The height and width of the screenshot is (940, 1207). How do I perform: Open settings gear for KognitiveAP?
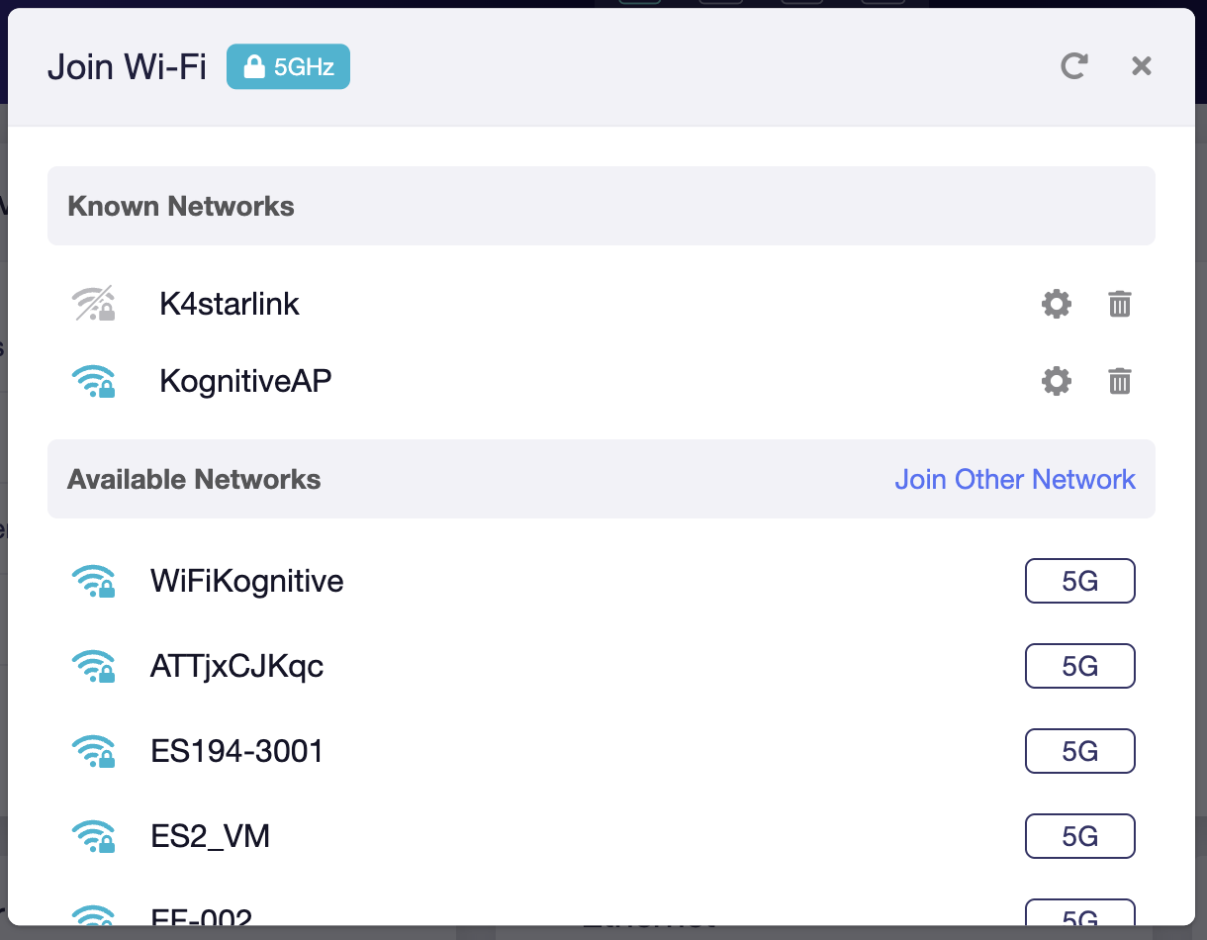1057,381
